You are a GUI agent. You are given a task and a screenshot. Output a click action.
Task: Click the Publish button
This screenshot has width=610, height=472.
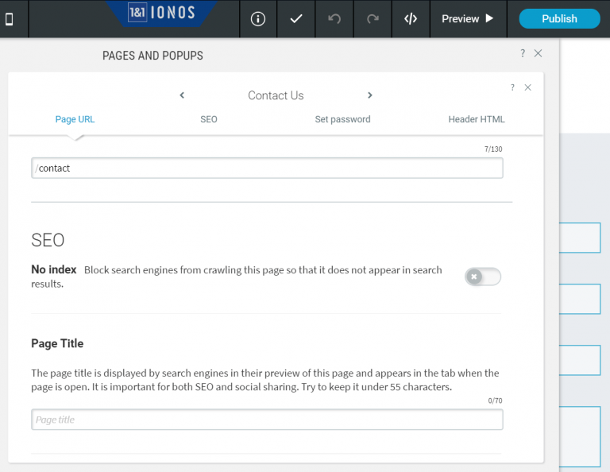(559, 19)
